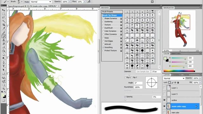Select the Path Selection tool
This screenshot has width=203, height=114.
pos(3,70)
